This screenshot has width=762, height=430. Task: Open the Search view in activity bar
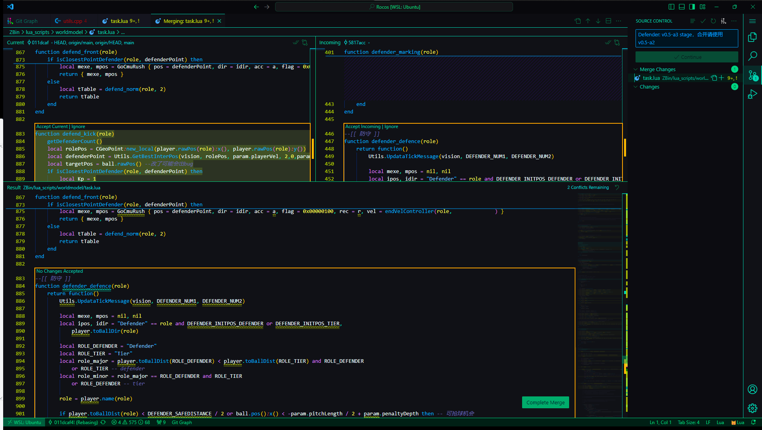tap(752, 56)
